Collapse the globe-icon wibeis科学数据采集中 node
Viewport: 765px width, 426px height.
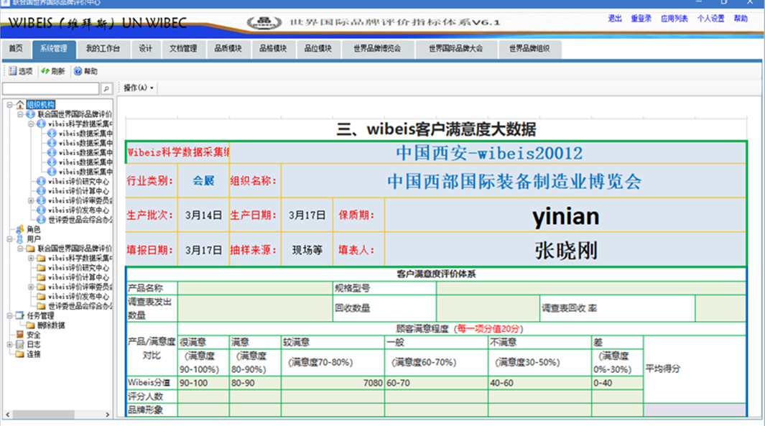click(31, 124)
